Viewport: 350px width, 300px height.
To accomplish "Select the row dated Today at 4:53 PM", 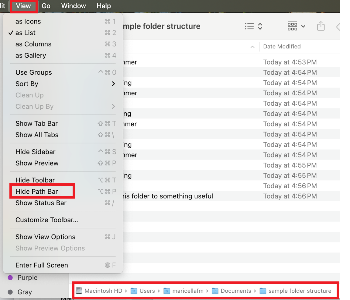I will click(x=232, y=62).
